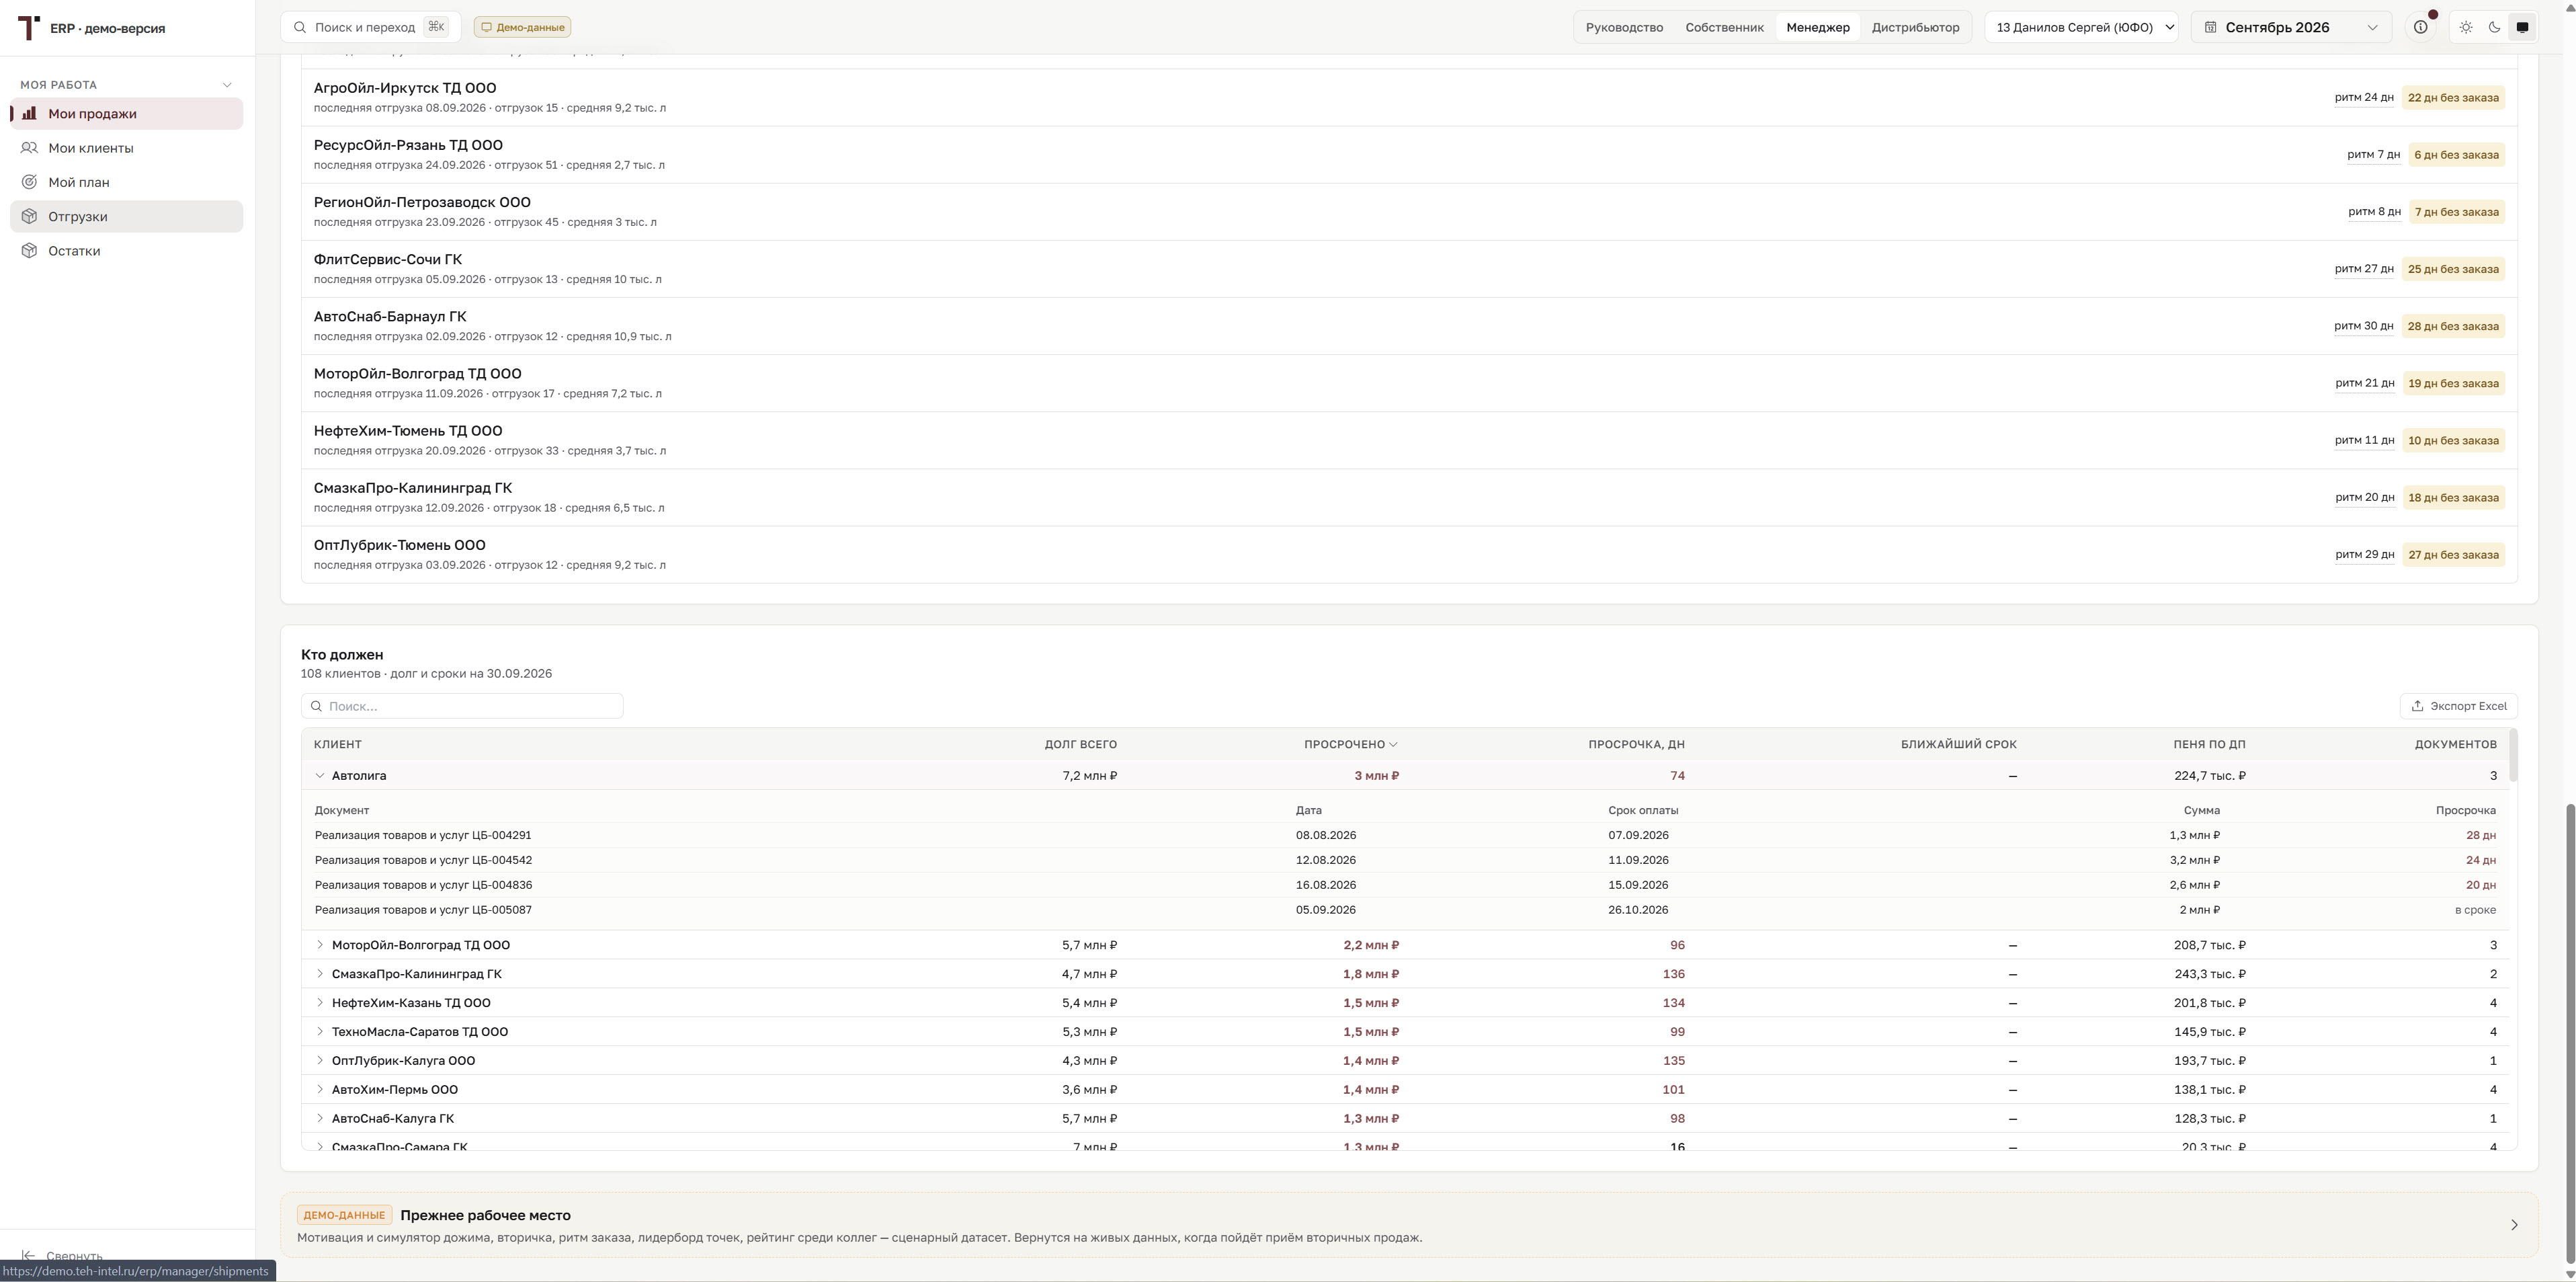Click the Кто должен Поиск input field

click(462, 706)
